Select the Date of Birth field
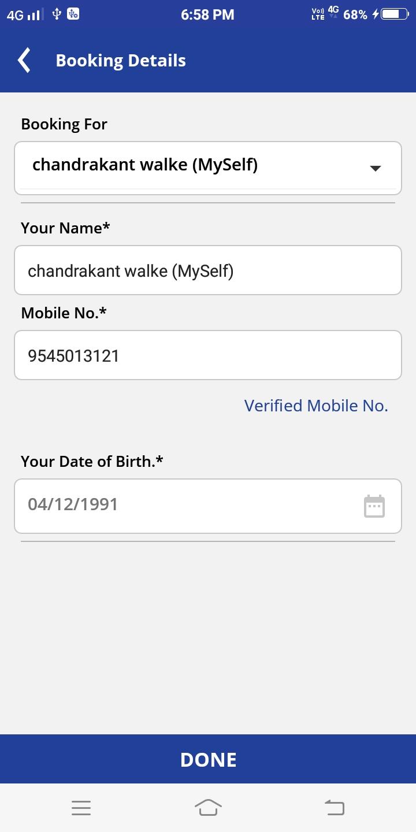This screenshot has width=416, height=832. point(208,506)
